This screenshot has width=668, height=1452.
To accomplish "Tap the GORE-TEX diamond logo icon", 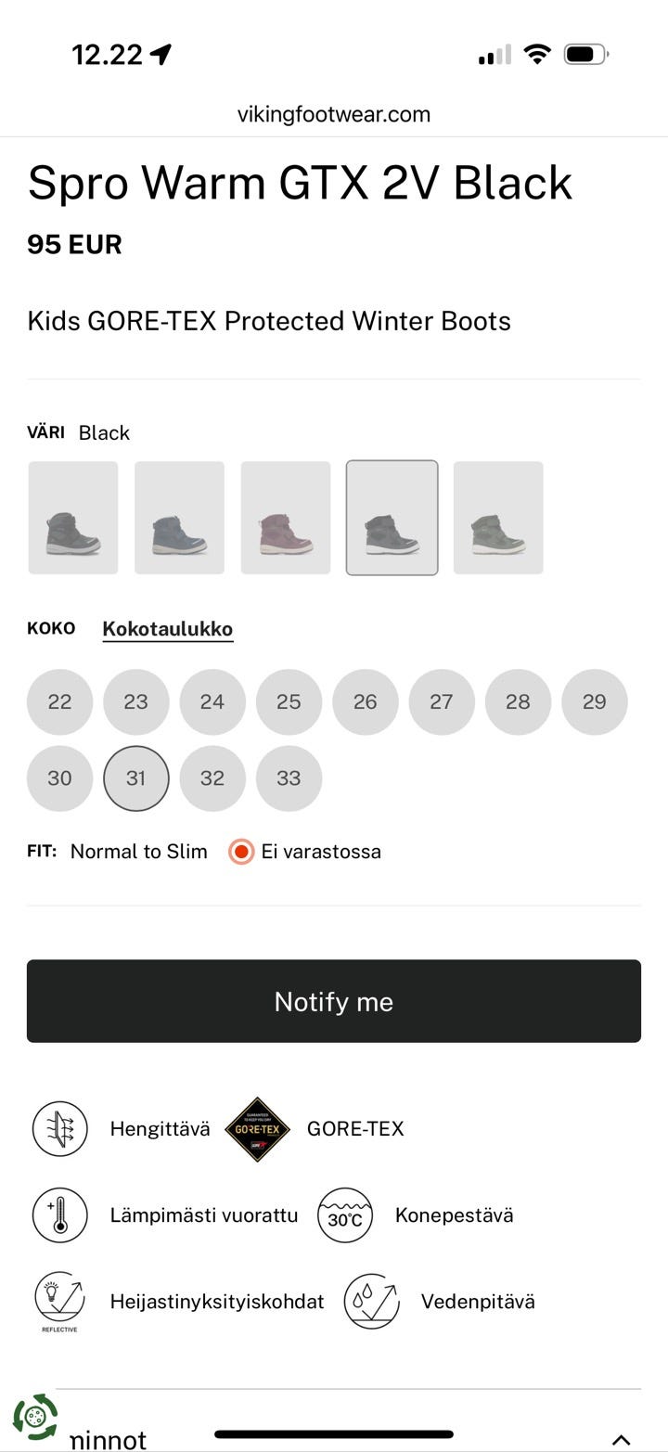I will (258, 1129).
